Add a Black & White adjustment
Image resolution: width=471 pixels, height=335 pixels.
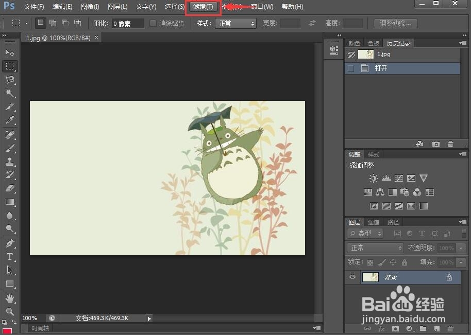point(392,192)
